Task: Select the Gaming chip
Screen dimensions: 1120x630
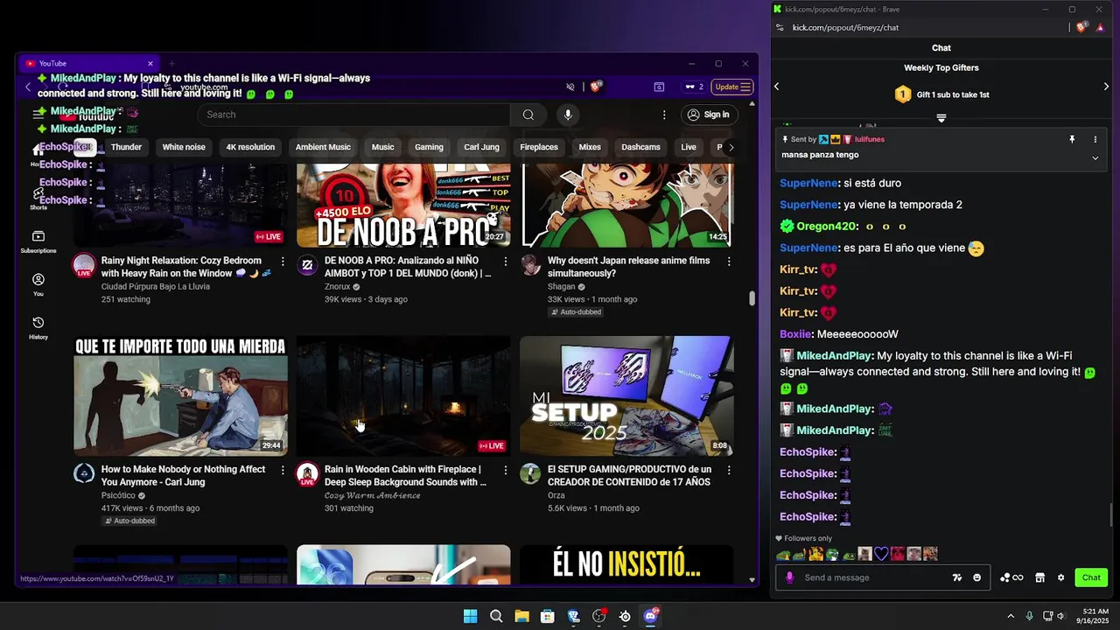Action: [429, 147]
